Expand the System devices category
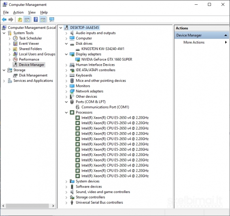 (x=66, y=182)
